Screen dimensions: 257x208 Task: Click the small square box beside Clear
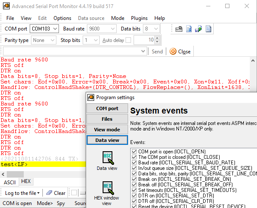(74, 193)
